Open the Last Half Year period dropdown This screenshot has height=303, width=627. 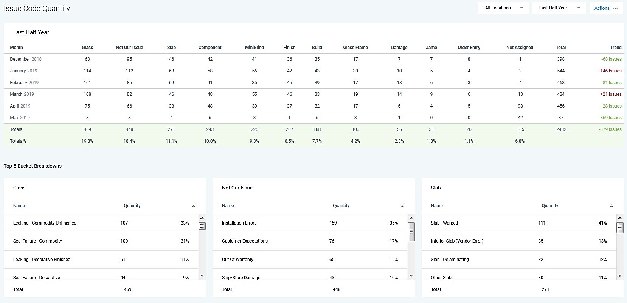[x=558, y=8]
